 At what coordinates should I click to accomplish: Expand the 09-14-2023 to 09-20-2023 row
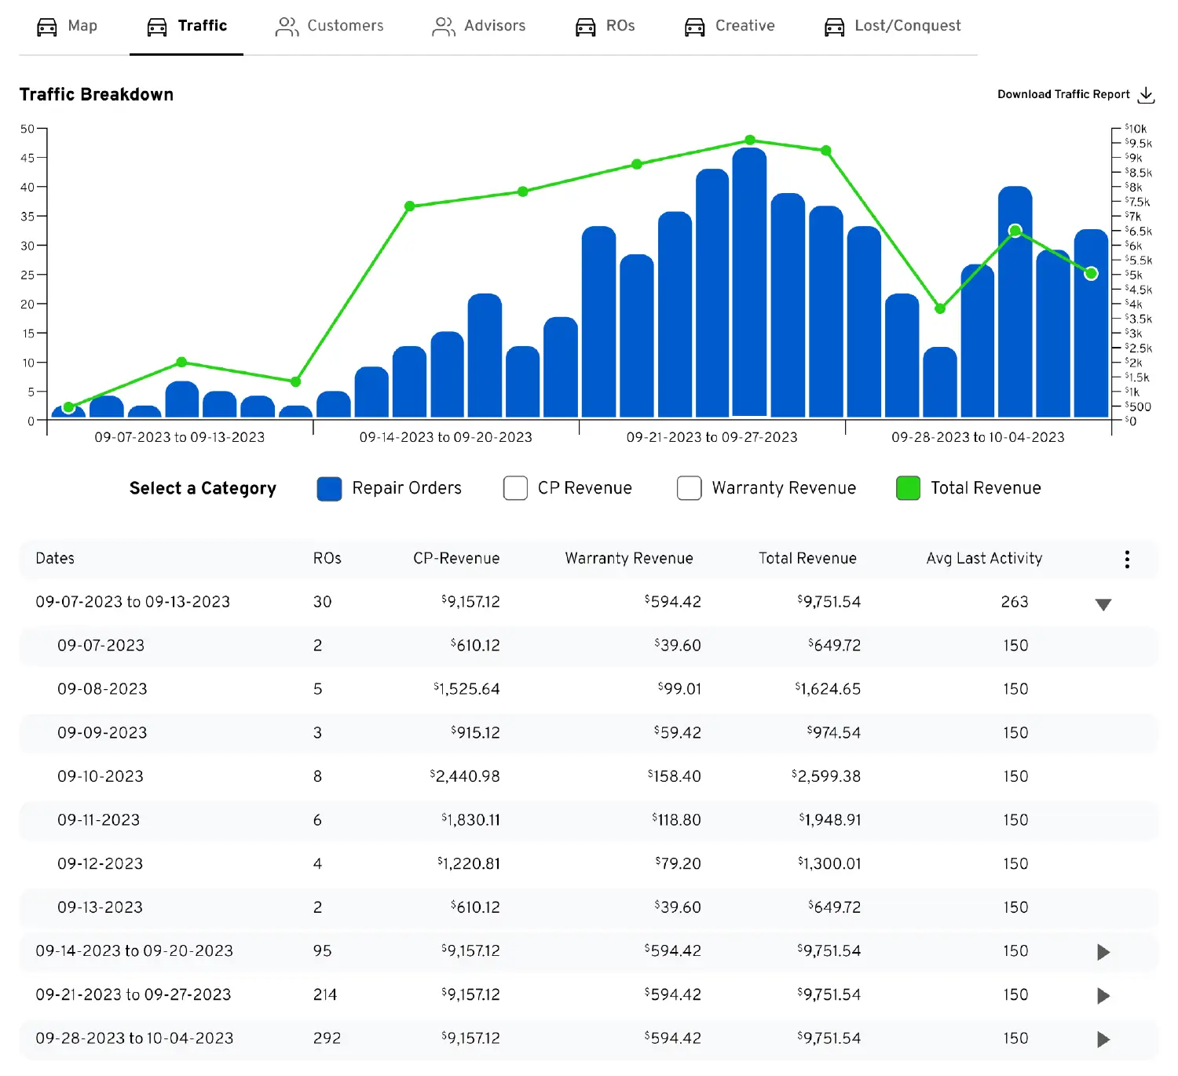point(1103,952)
